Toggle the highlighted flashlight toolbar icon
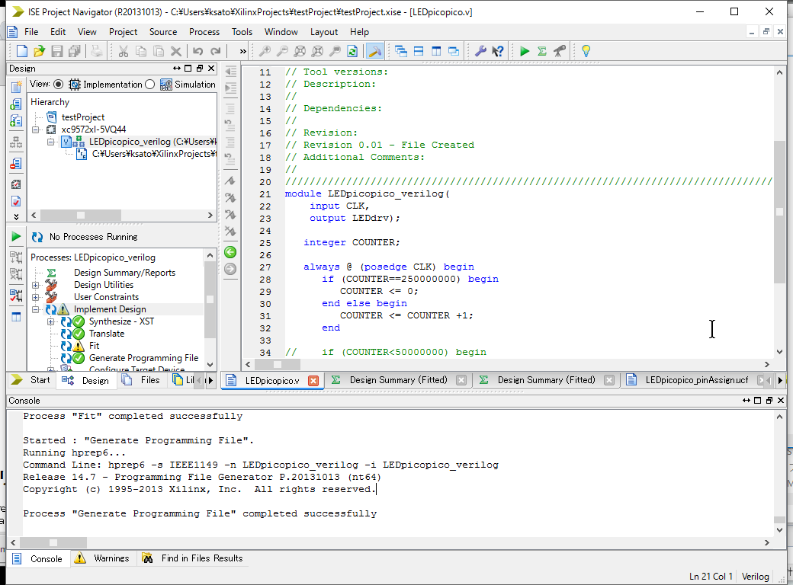The image size is (793, 585). click(x=374, y=51)
